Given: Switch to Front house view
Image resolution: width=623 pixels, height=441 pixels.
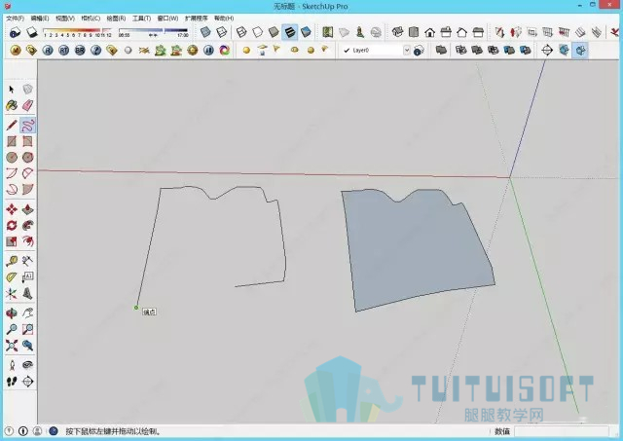Looking at the screenshot, I should coord(430,32).
